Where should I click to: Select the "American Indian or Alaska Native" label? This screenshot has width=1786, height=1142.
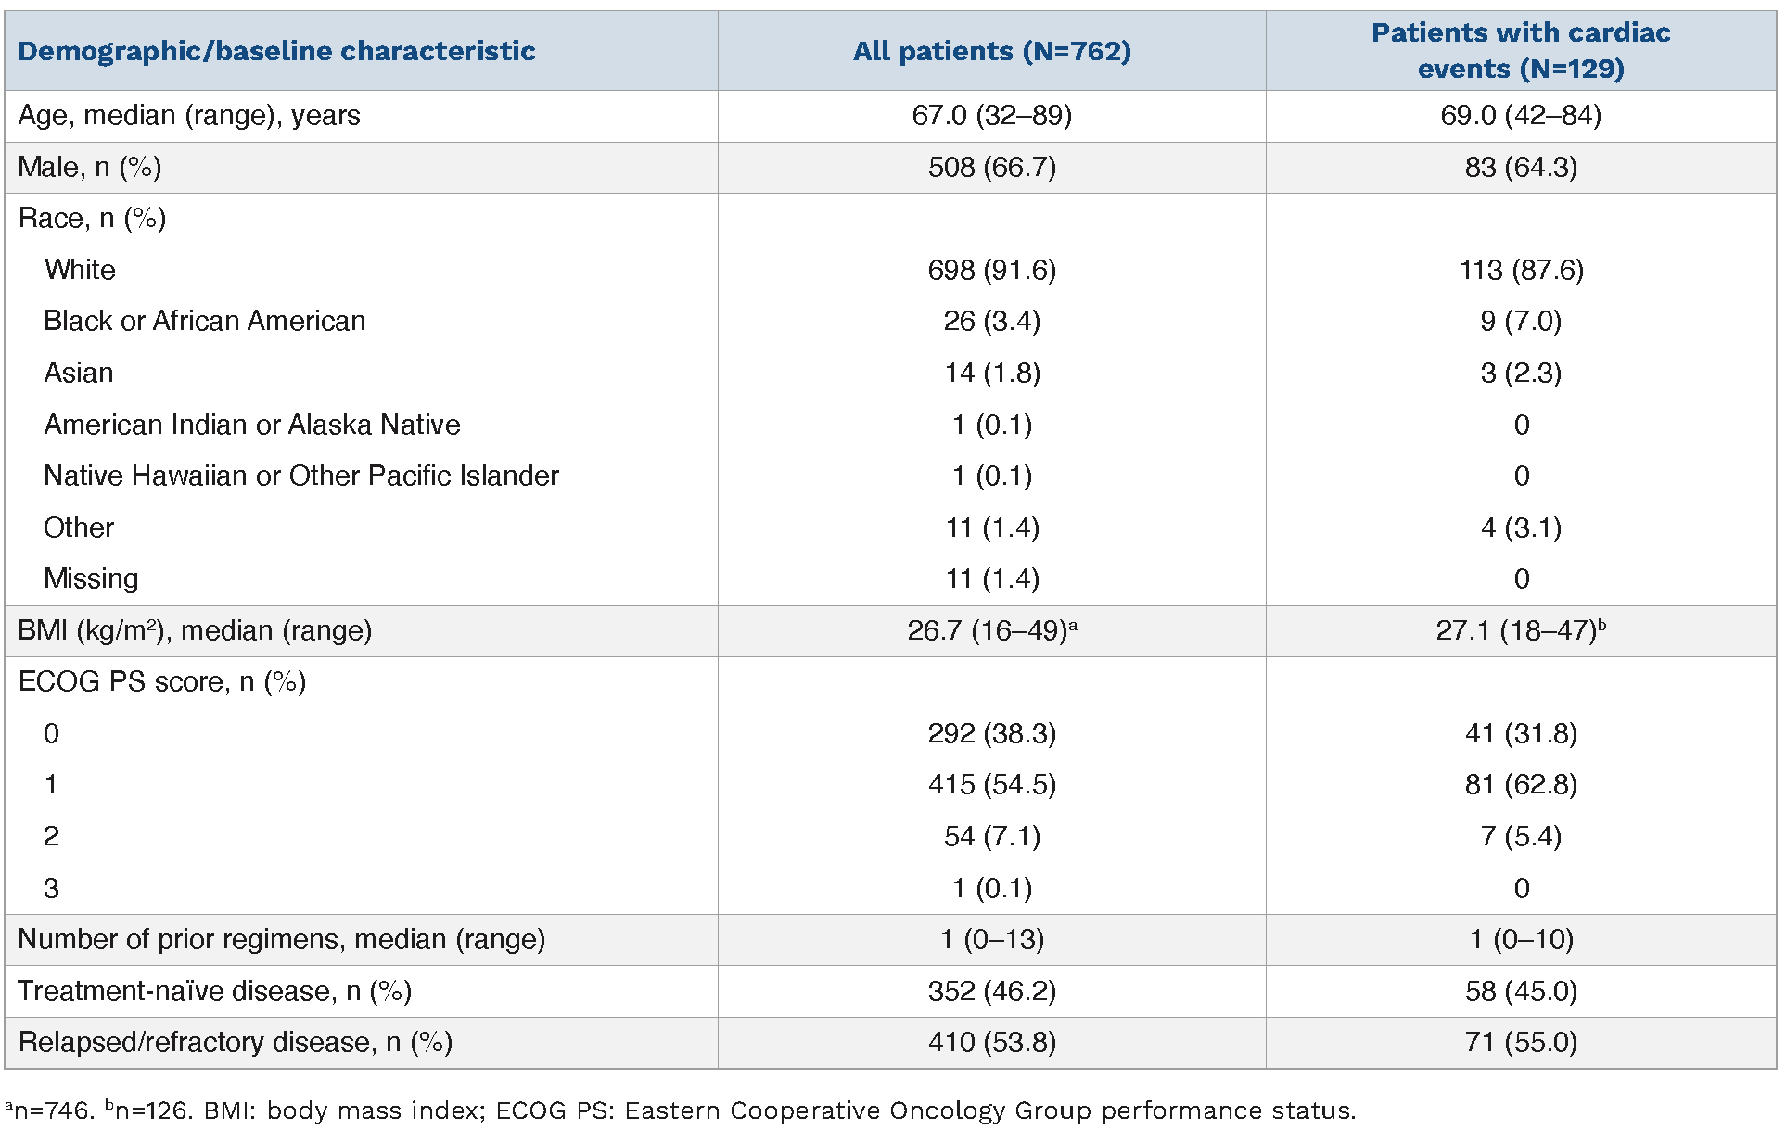252,425
